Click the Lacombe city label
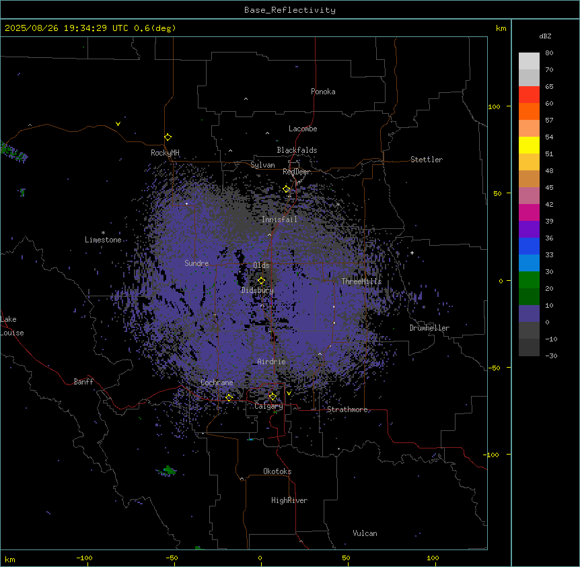The width and height of the screenshot is (580, 567). point(303,129)
